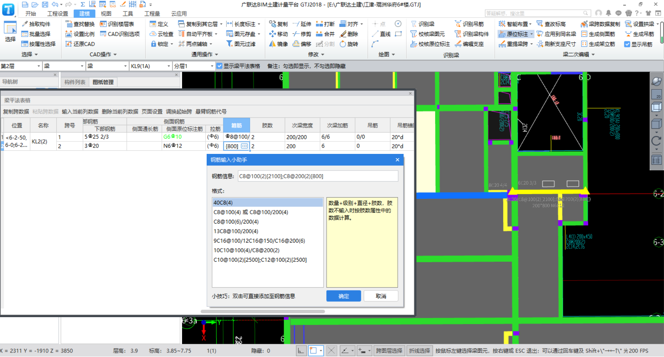Click the 识别梁 identify beam tool
Viewport: 664px width, 357px height.
[x=422, y=24]
